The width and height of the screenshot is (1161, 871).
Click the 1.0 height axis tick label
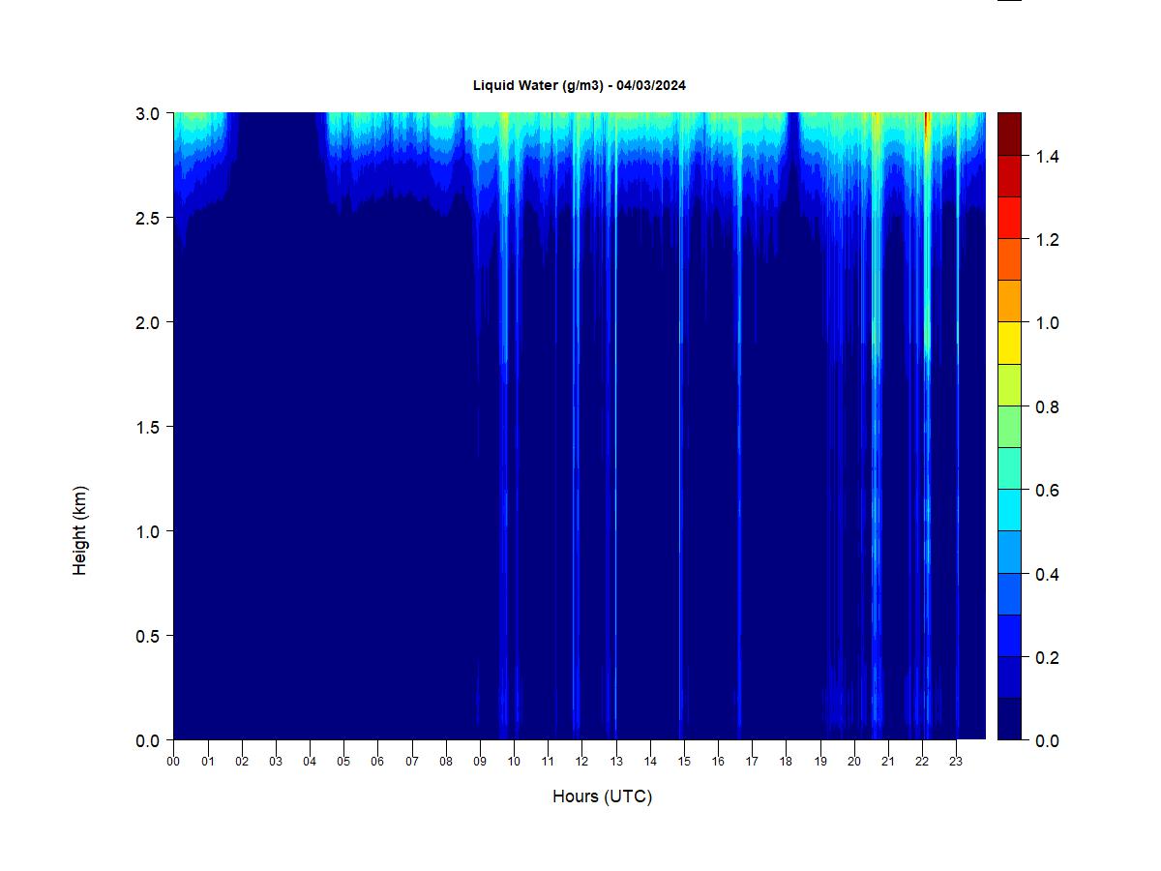[x=147, y=531]
